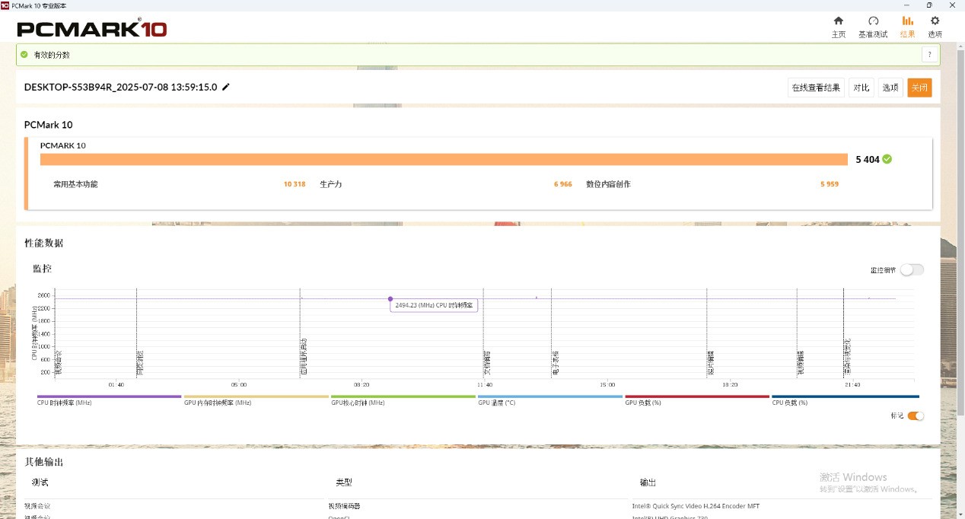Select the green GPU核心时钟 legend bar

point(403,396)
